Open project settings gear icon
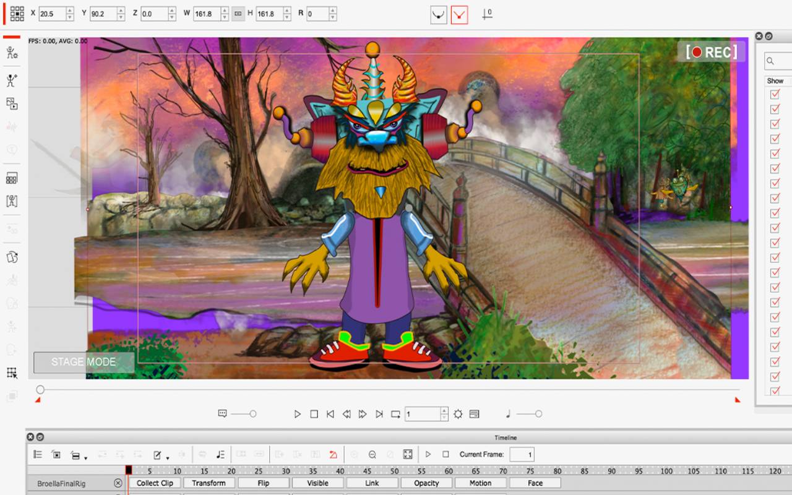 [458, 414]
